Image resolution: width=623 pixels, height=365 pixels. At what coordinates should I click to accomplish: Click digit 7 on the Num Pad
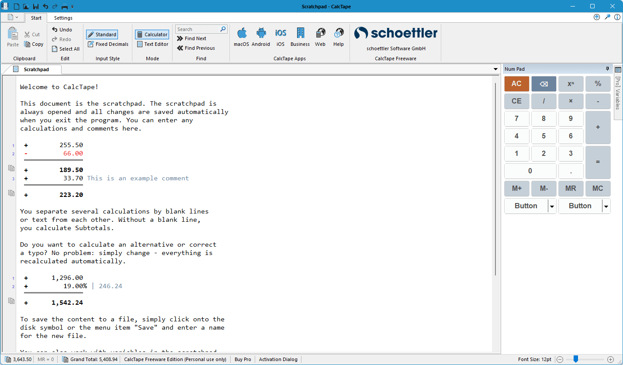click(516, 119)
